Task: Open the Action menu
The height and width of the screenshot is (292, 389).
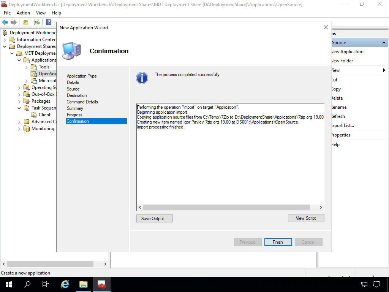Action: click(x=23, y=13)
